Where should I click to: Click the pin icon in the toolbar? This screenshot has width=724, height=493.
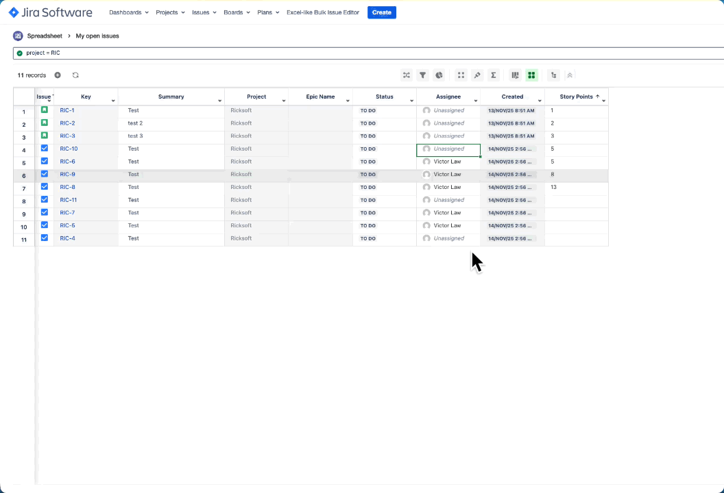pyautogui.click(x=477, y=75)
